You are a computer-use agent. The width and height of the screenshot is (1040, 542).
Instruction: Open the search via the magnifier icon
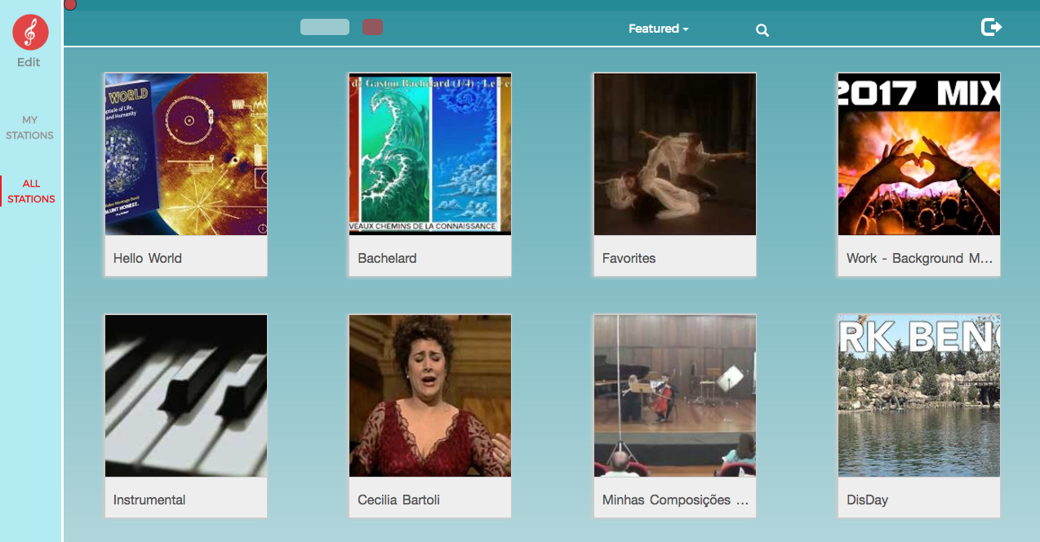pos(762,29)
